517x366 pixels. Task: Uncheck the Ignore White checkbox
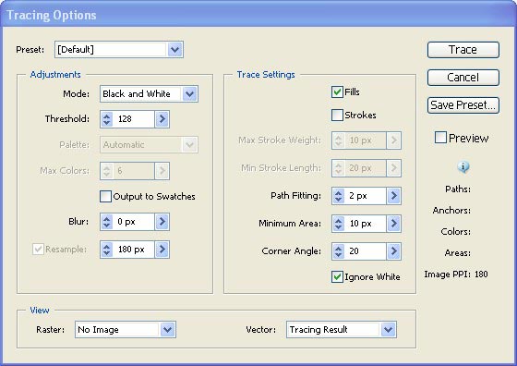[x=337, y=277]
